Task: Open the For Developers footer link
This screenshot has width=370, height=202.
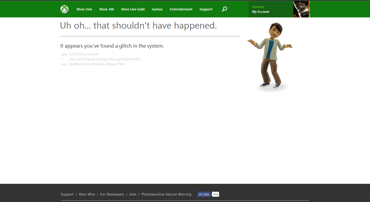Action: point(112,194)
